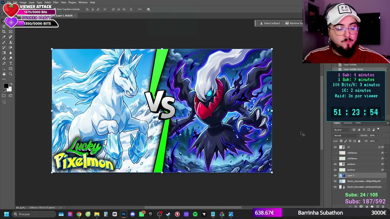Select the Rectangle shape tool
This screenshot has width=390, height=219.
[11, 68]
